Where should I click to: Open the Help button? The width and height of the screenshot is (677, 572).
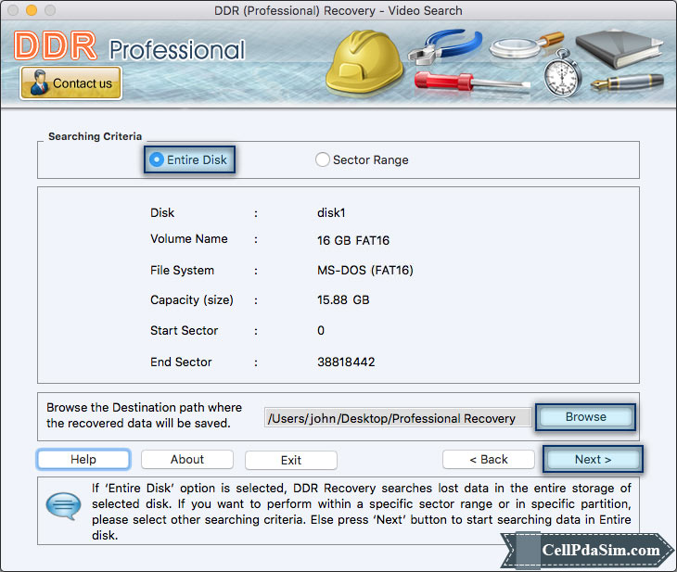coord(83,459)
